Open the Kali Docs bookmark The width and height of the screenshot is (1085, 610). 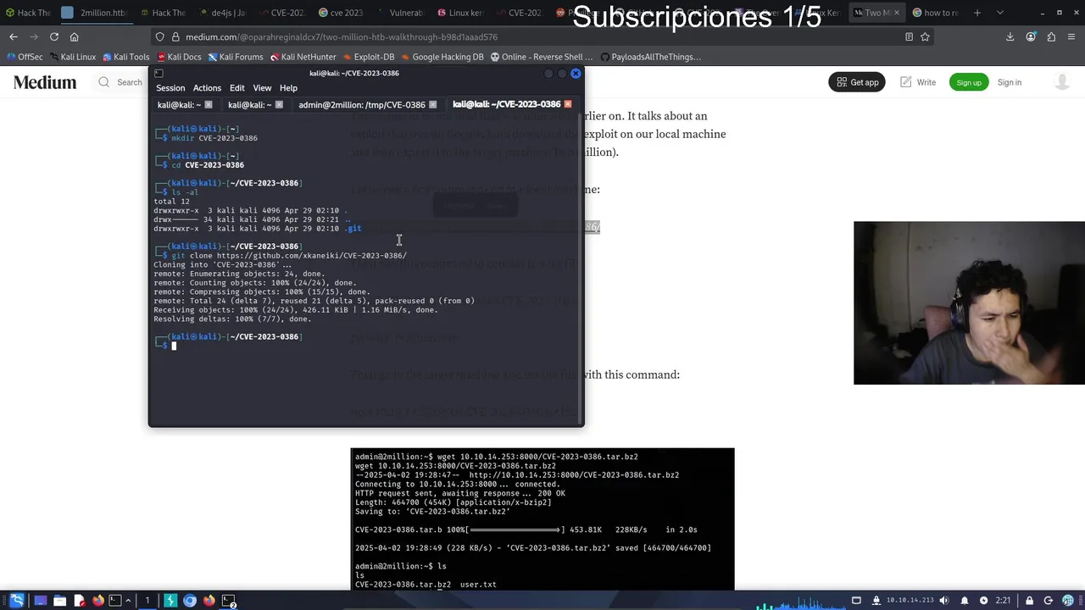(179, 57)
